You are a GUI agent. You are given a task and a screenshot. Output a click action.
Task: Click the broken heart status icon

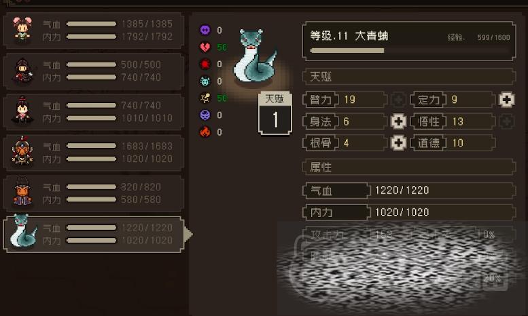[x=205, y=47]
